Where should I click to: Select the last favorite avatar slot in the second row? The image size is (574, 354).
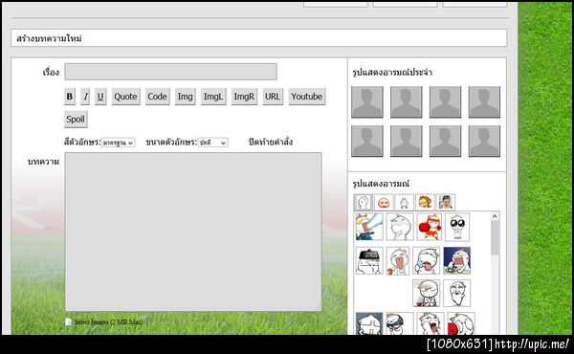click(484, 141)
